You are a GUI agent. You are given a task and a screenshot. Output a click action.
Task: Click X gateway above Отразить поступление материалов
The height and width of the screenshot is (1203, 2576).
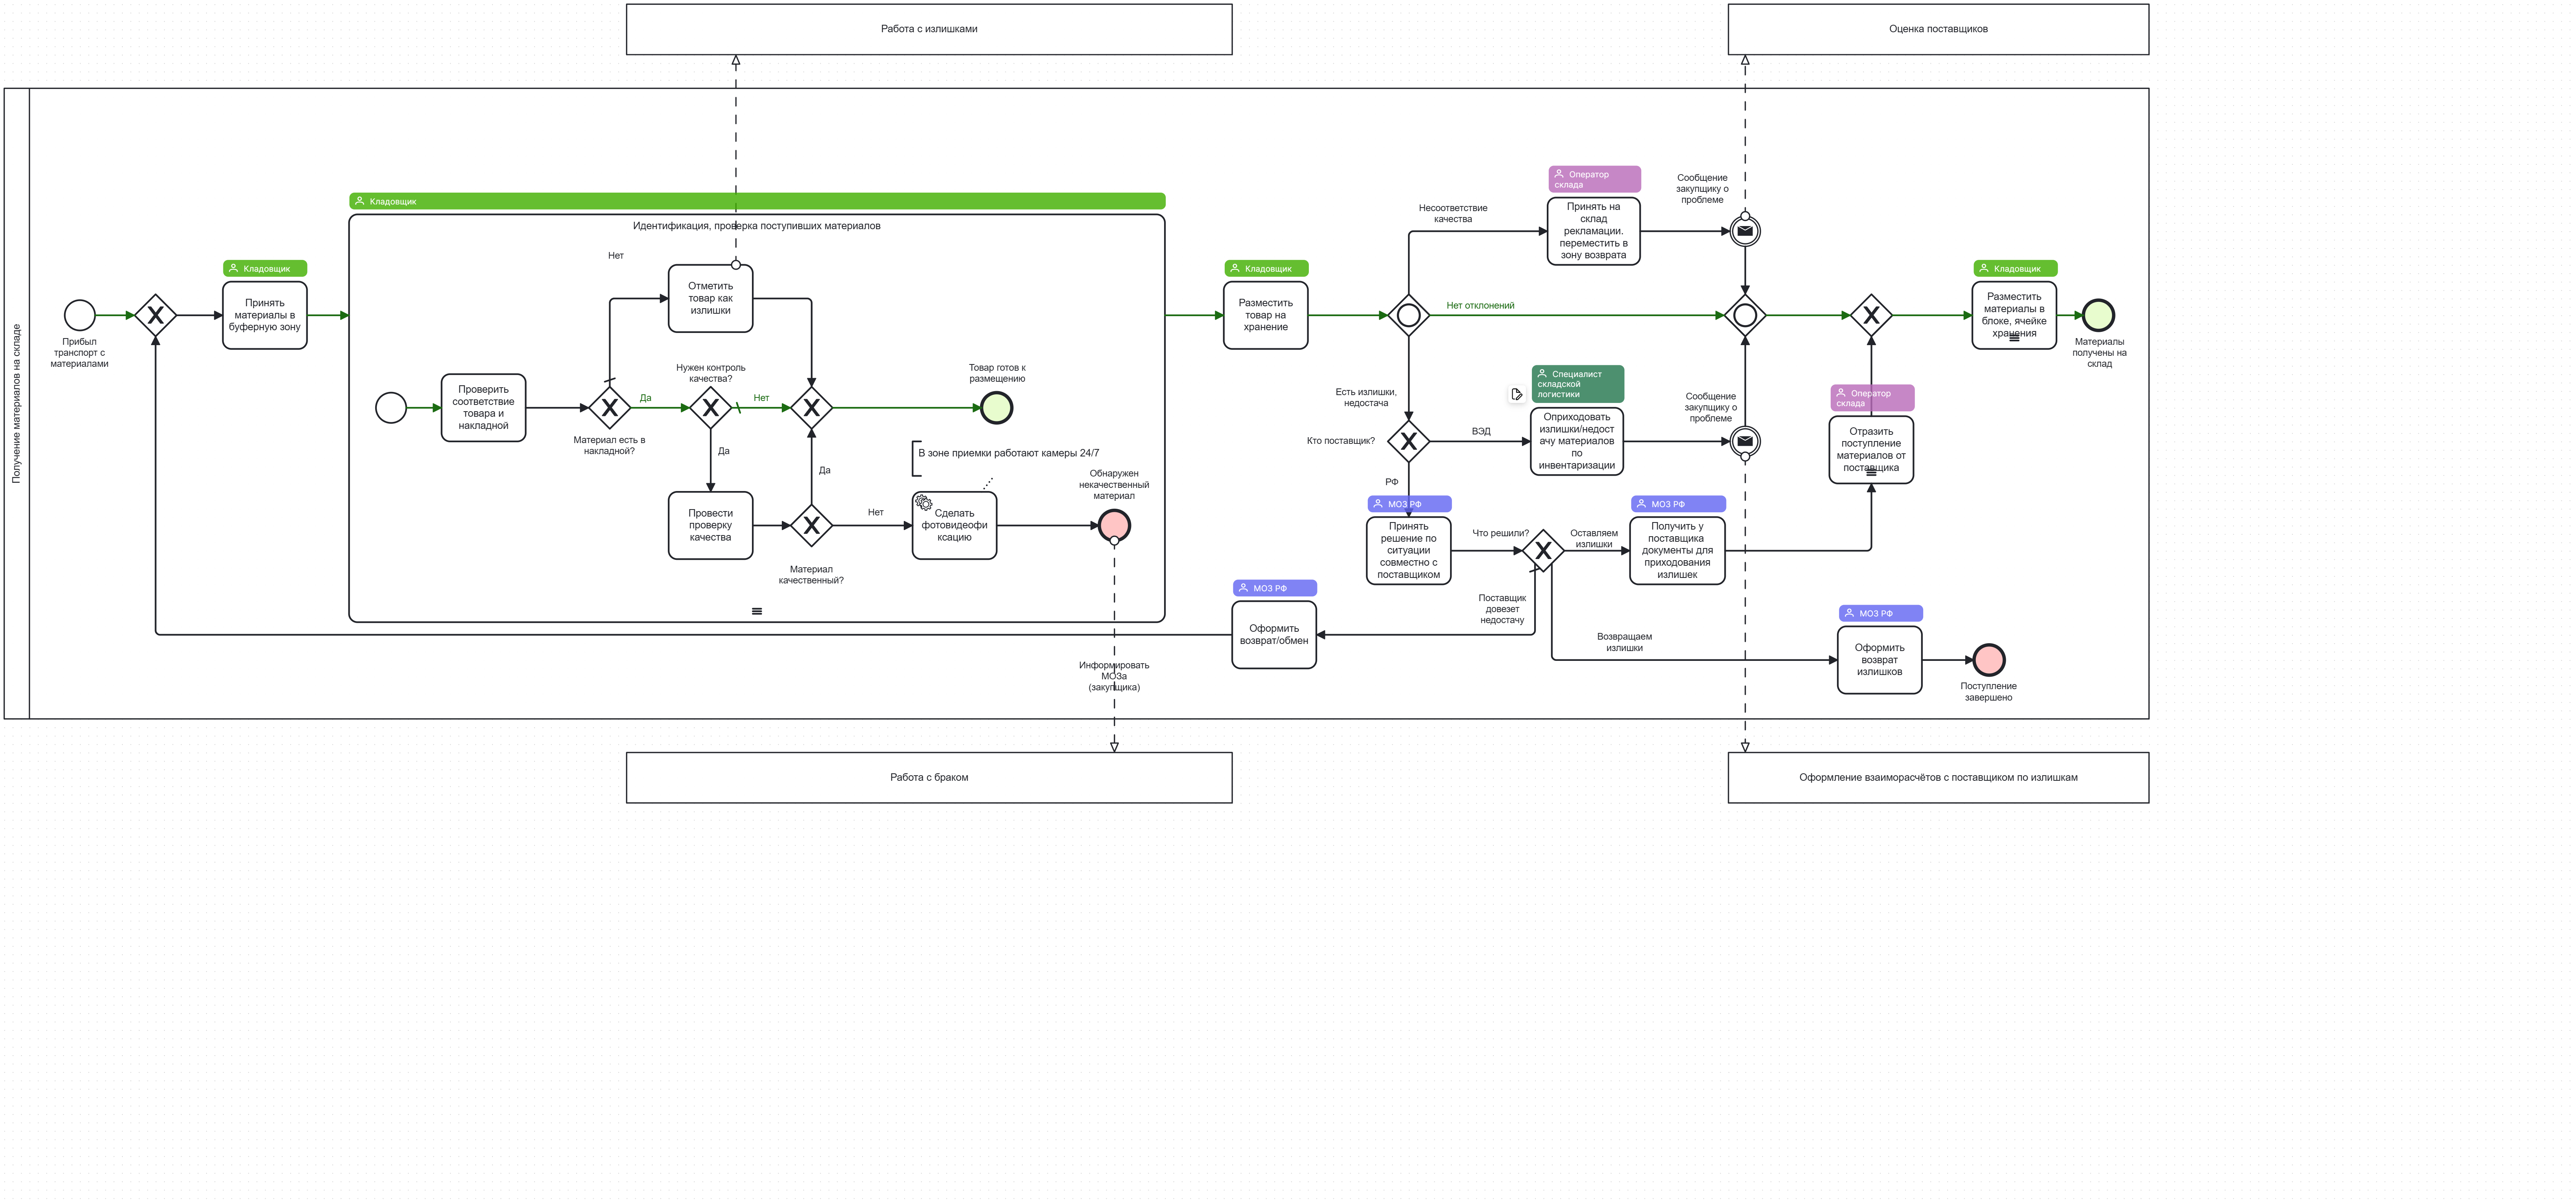(1871, 315)
